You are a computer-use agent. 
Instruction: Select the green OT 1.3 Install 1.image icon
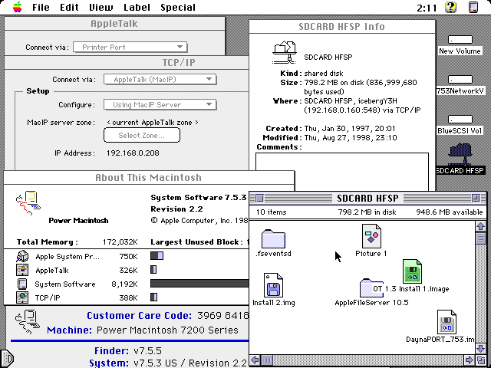(x=412, y=271)
